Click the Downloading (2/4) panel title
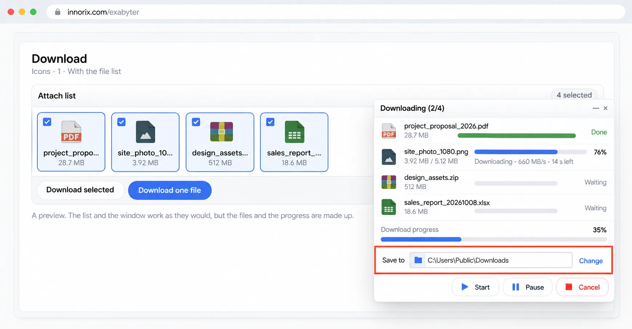The image size is (632, 329). click(x=412, y=108)
